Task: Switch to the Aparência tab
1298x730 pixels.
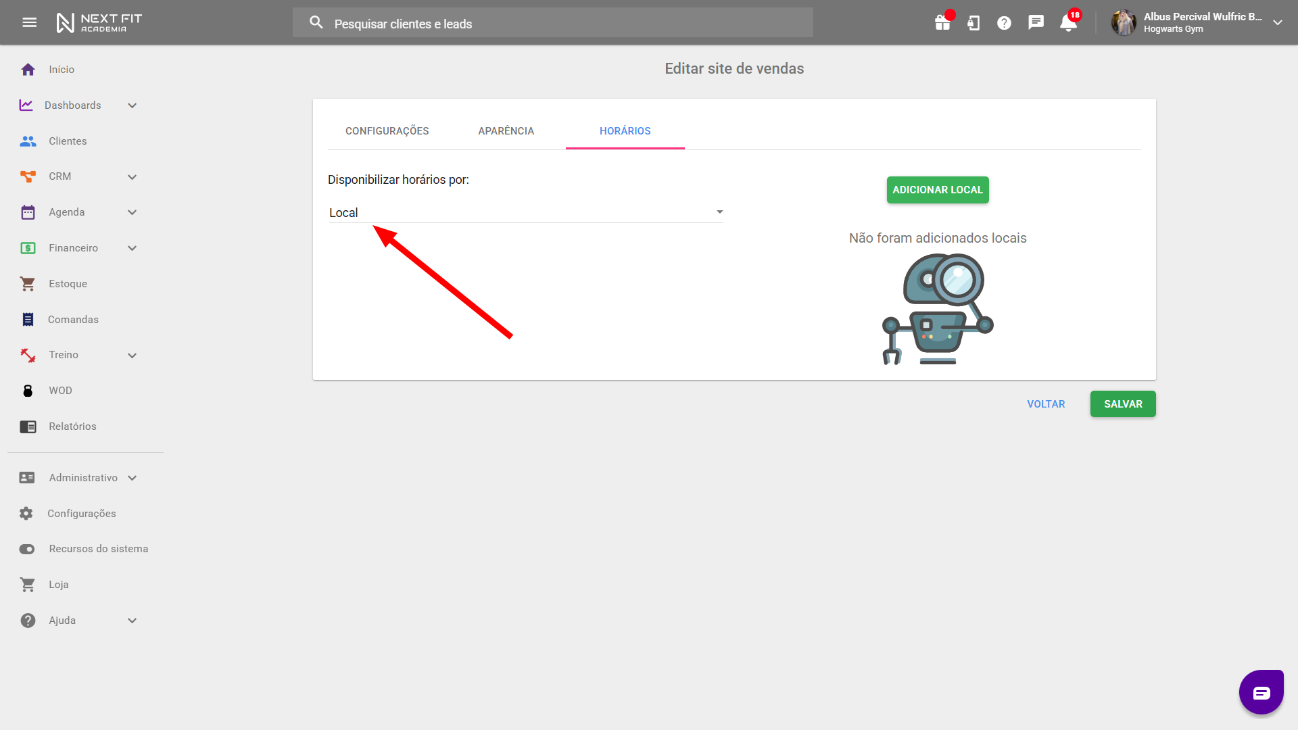Action: 506,131
